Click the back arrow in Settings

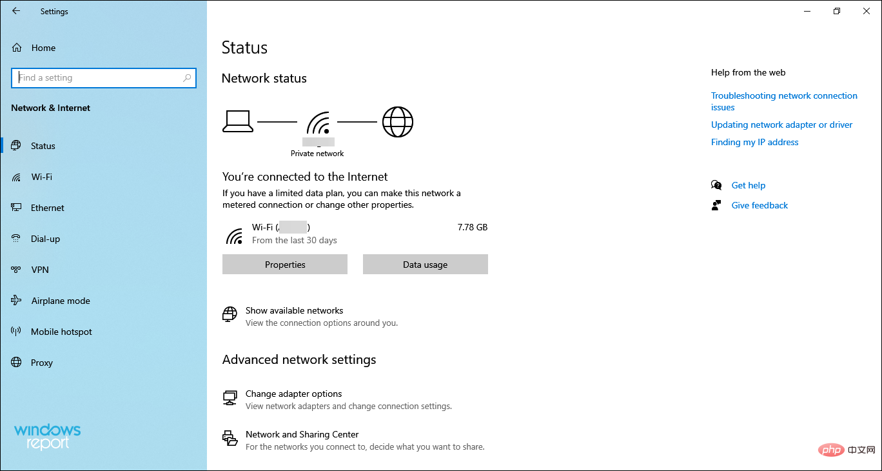coord(15,10)
